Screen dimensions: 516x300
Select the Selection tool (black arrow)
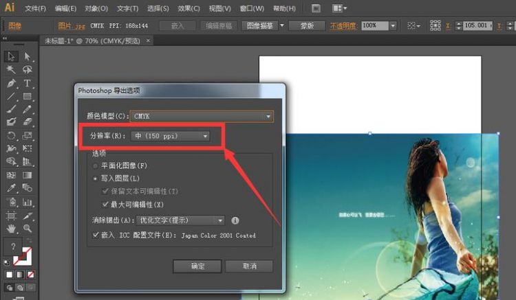click(x=11, y=56)
